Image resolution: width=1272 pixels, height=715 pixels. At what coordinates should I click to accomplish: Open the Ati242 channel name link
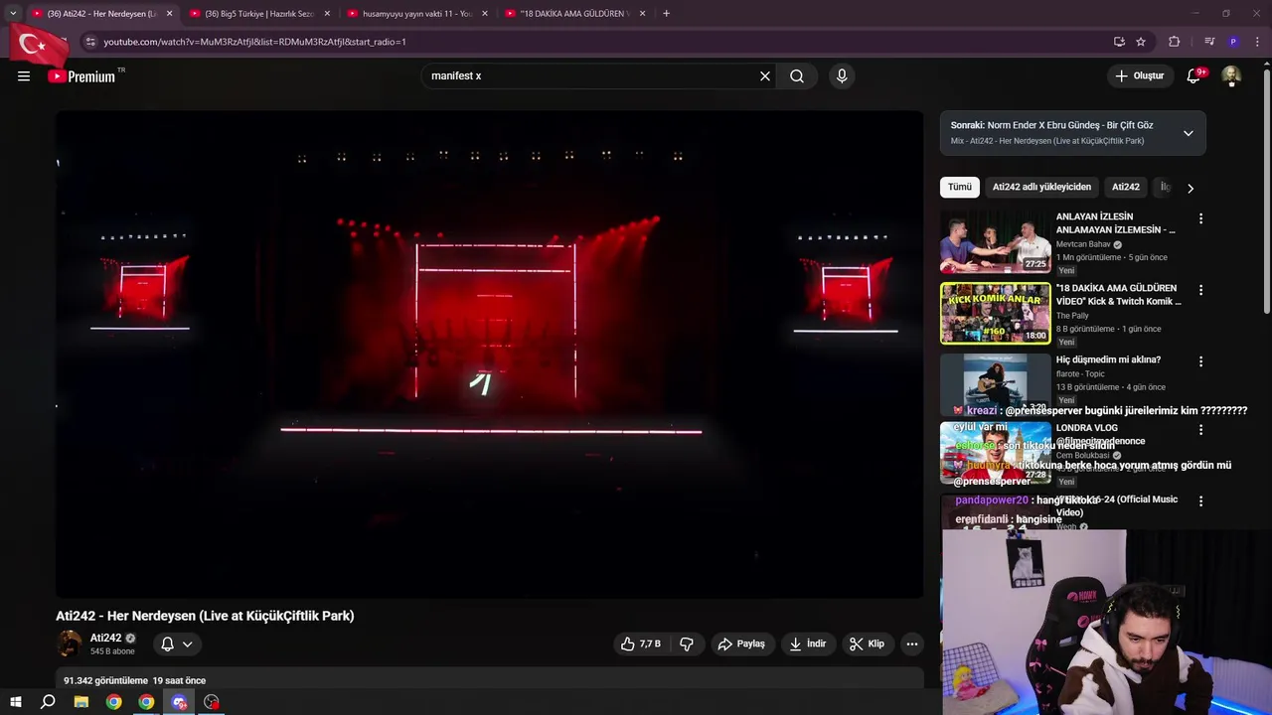coord(105,638)
